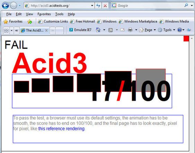The height and width of the screenshot is (153, 195).
Task: Open the Page dropdown menu
Action: pos(148,30)
